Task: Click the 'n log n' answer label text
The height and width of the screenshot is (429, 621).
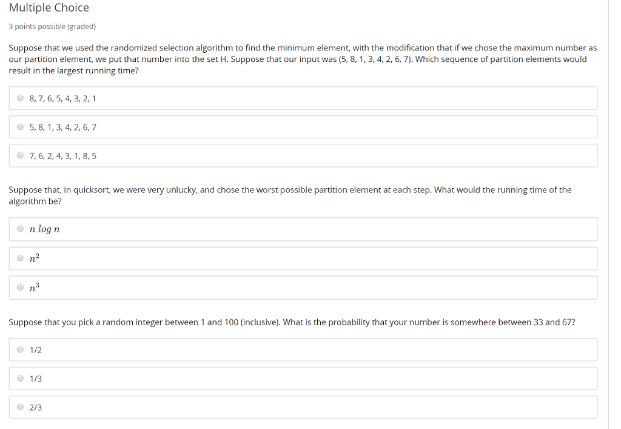Action: tap(44, 229)
